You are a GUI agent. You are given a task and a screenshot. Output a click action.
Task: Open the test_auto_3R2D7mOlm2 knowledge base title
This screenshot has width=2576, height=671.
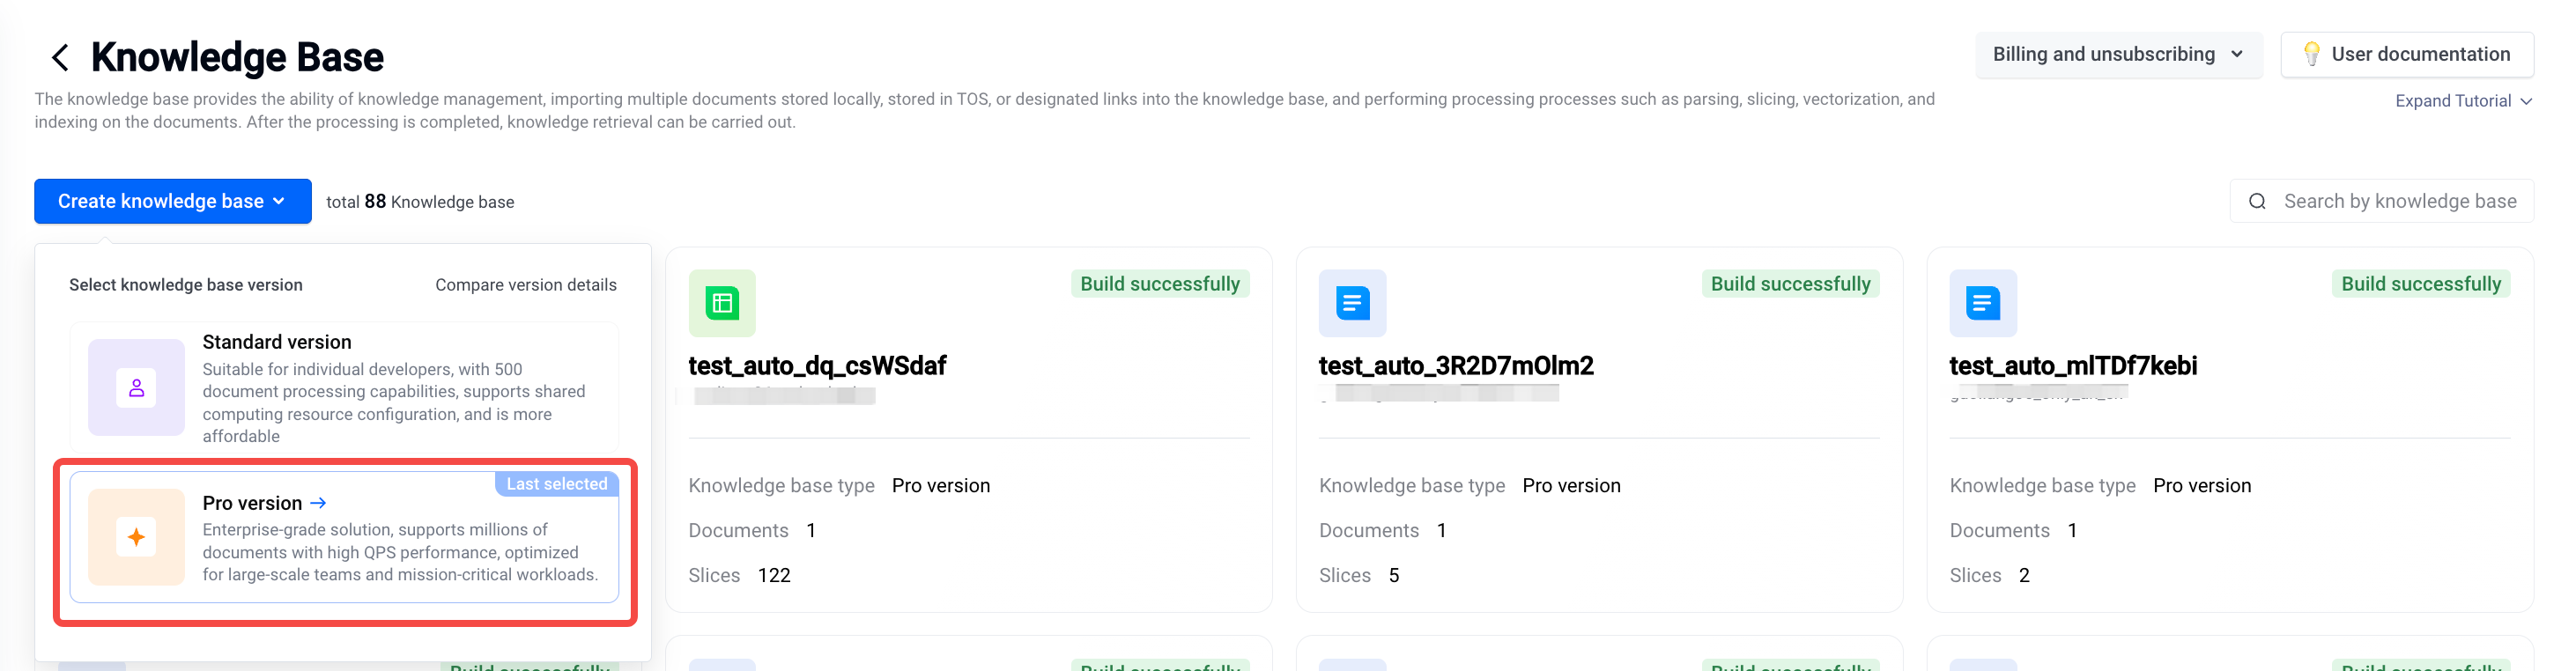pos(1455,366)
